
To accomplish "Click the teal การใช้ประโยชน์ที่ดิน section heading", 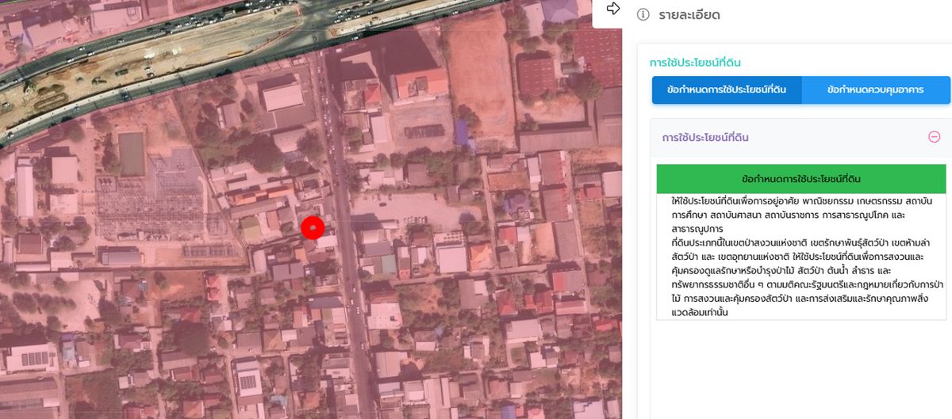I will click(x=695, y=63).
